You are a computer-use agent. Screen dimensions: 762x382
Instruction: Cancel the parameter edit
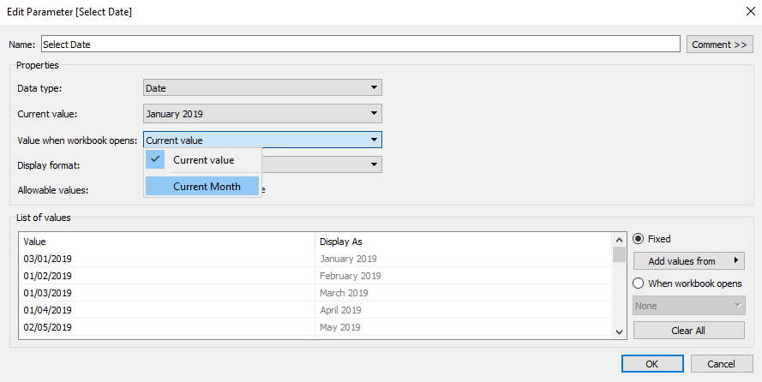(722, 363)
